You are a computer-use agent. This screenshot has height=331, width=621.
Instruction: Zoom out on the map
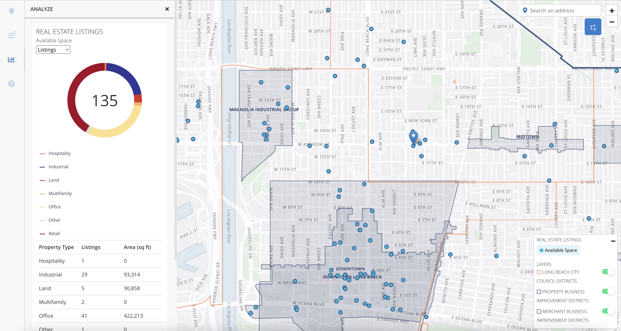point(612,22)
